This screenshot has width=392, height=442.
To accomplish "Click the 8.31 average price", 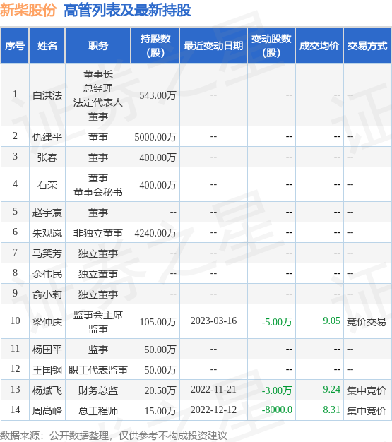I will (x=332, y=410).
